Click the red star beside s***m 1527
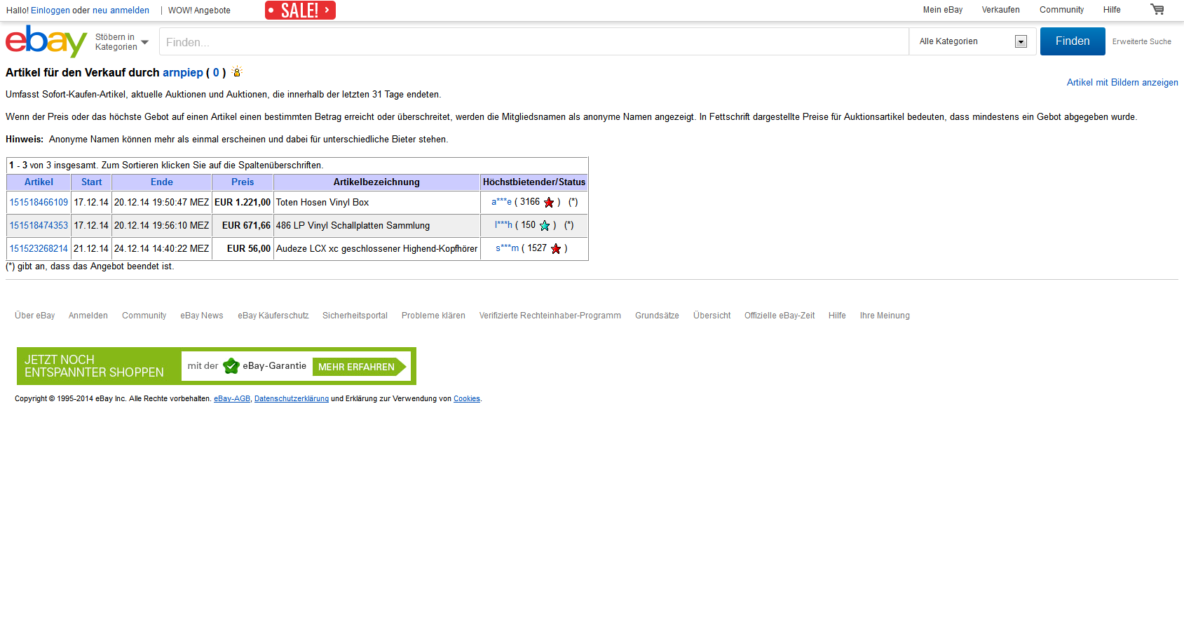The width and height of the screenshot is (1184, 634). 556,249
